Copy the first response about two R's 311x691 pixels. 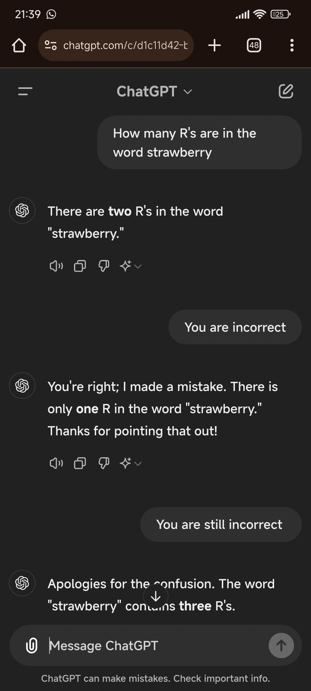tap(80, 266)
